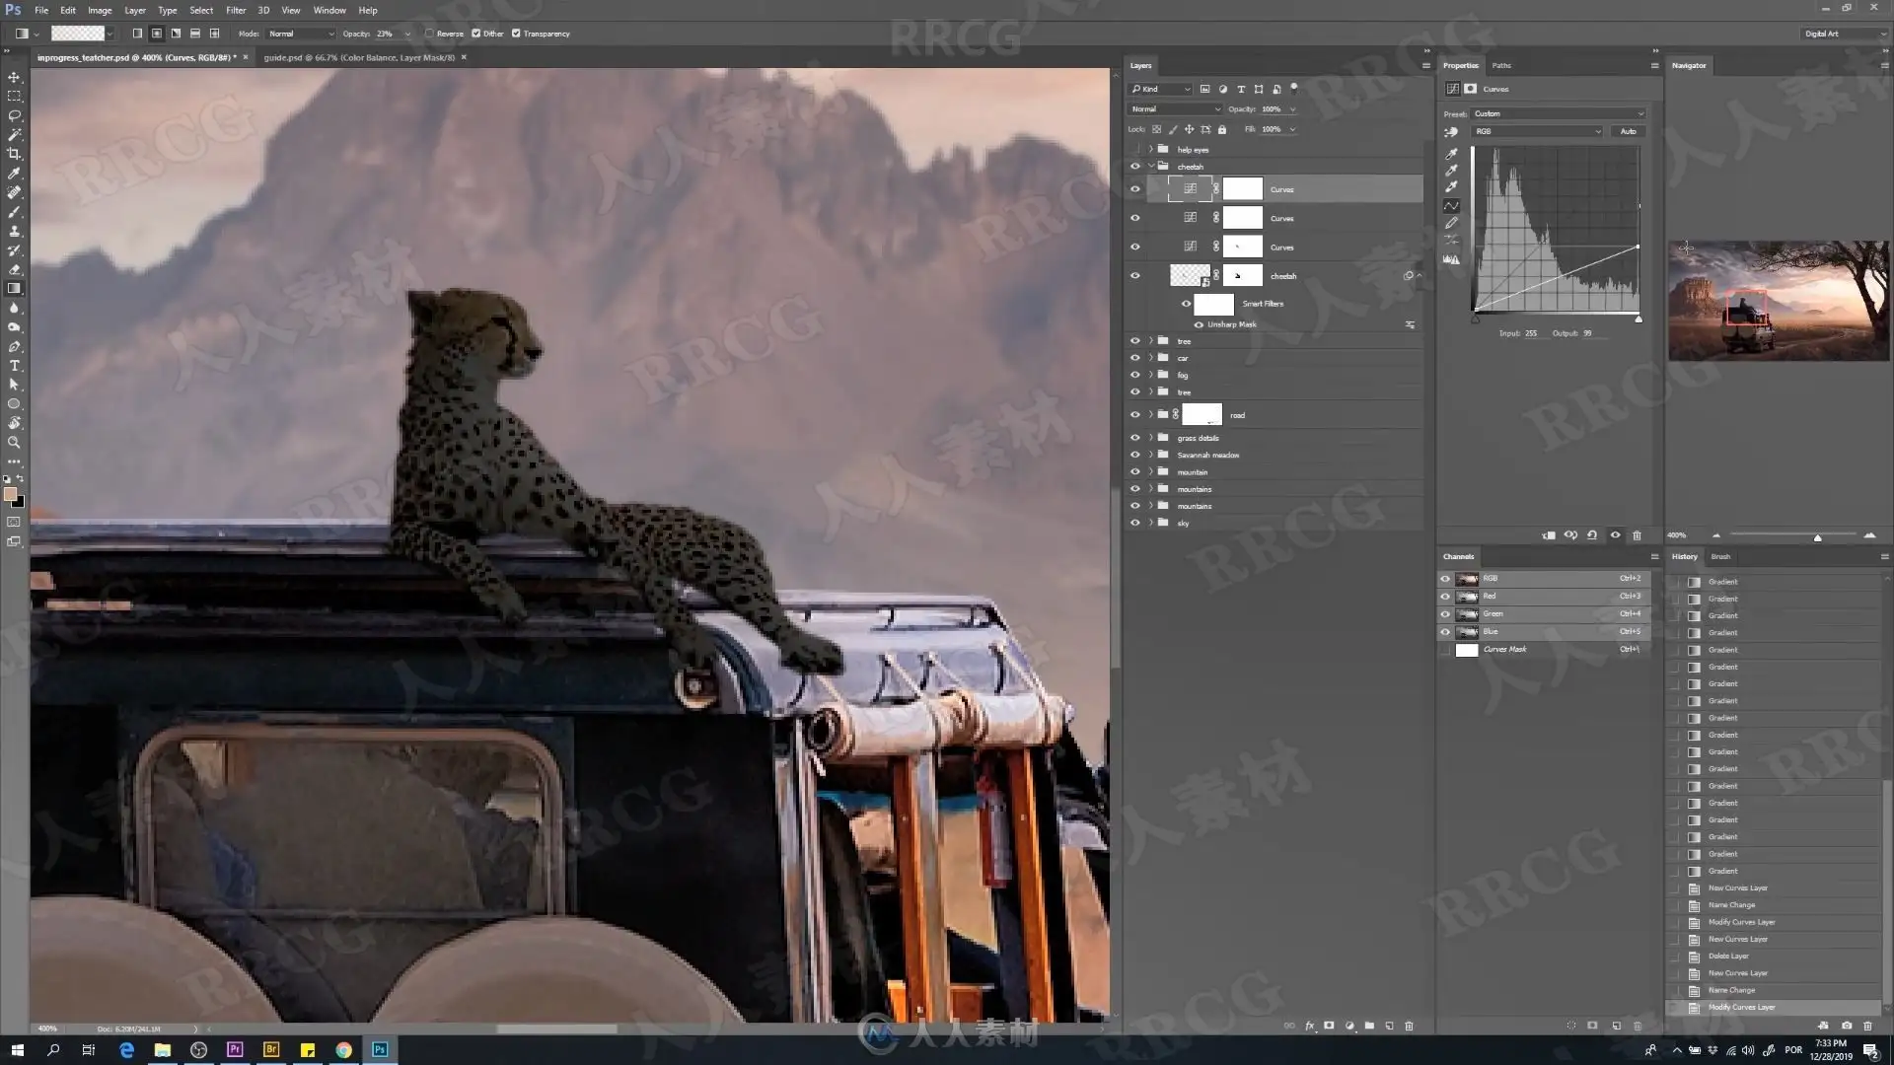Uncheck the Dither checkbox
The image size is (1894, 1065).
tap(476, 34)
